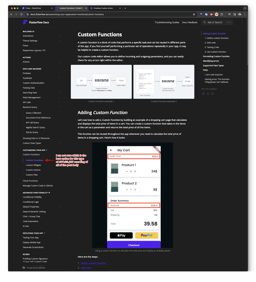Screen dimensions: 256x282
Task: Open the blue shield lock extension
Action: pyautogui.click(x=206, y=14)
